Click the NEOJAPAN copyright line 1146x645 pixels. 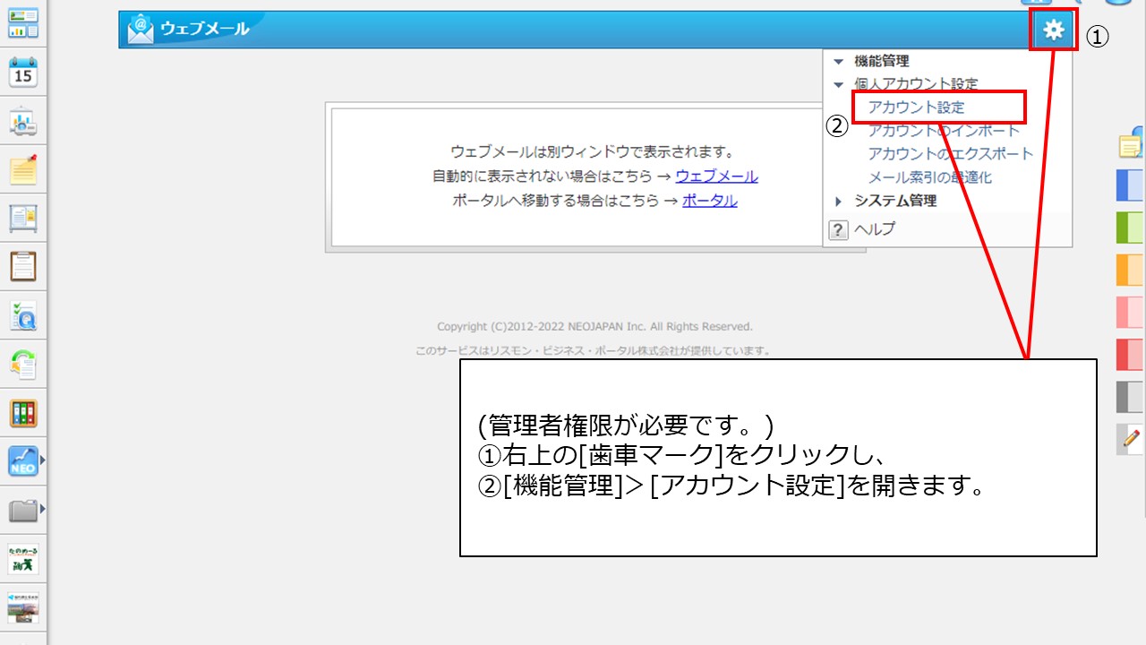pos(595,327)
